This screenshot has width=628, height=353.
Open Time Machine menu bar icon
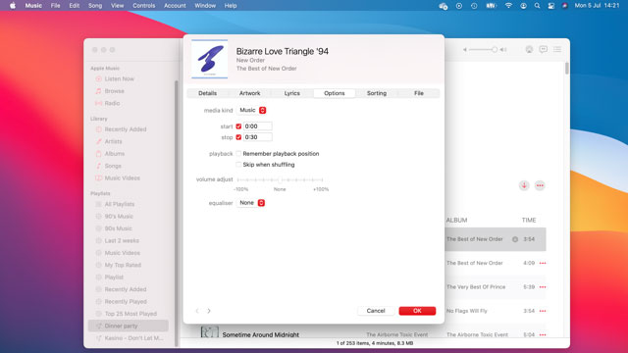pos(474,6)
